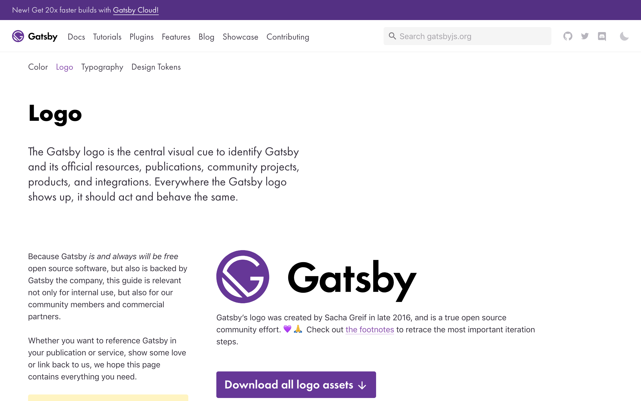Toggle dark mode using the moon control
The width and height of the screenshot is (641, 401).
625,36
